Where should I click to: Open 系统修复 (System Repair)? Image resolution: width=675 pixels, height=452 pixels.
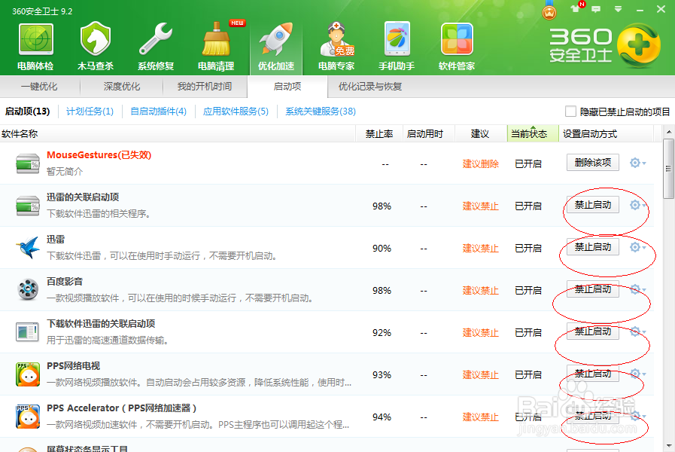click(x=155, y=43)
